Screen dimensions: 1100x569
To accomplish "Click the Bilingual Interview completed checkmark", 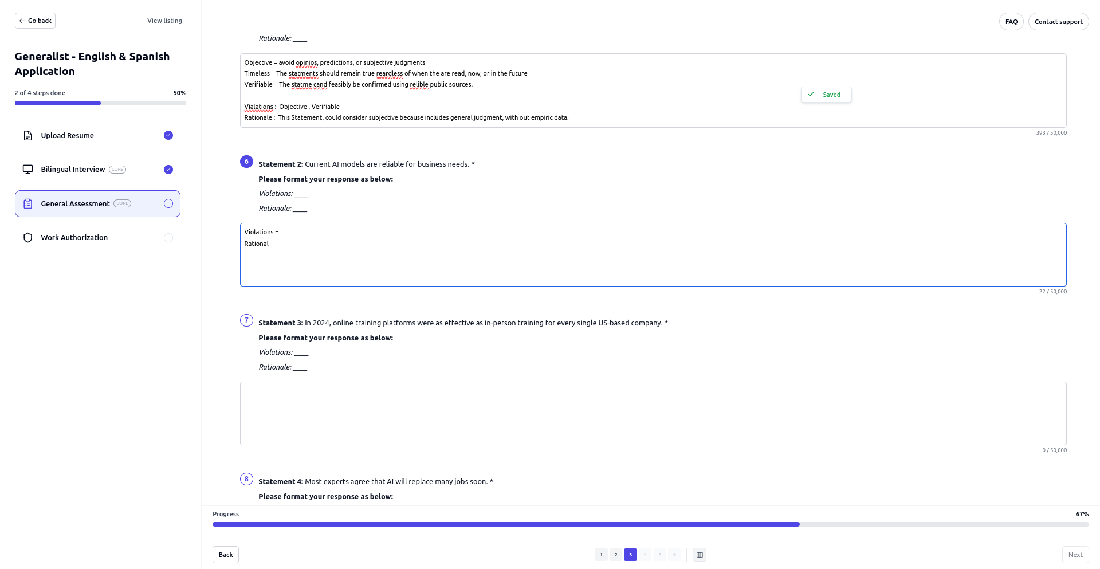I will [x=168, y=170].
